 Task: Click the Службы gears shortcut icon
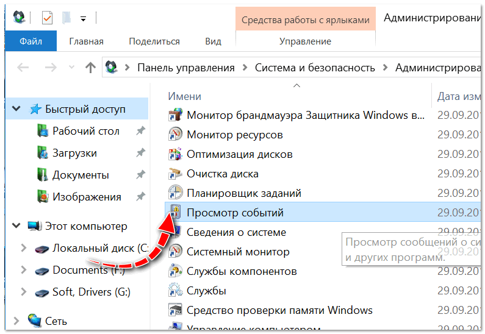click(x=175, y=290)
